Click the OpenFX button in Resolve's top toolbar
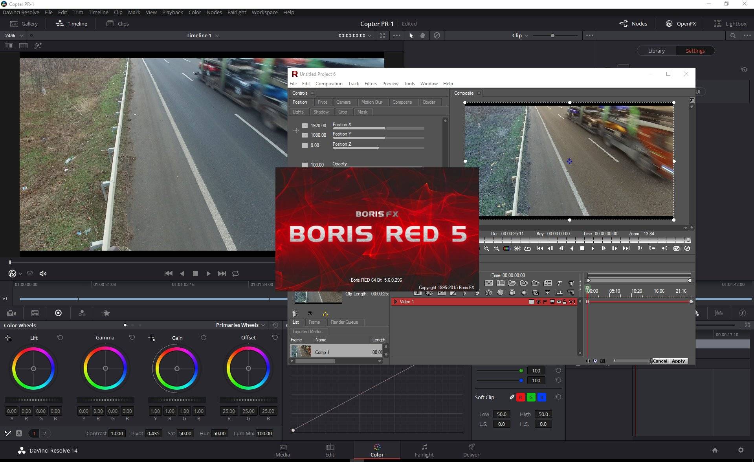Image resolution: width=754 pixels, height=462 pixels. pyautogui.click(x=681, y=24)
